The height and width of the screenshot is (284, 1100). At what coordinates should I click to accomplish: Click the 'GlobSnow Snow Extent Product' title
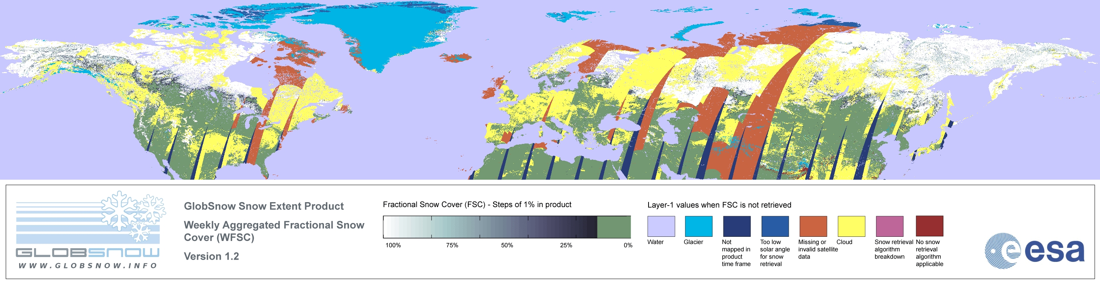click(264, 206)
